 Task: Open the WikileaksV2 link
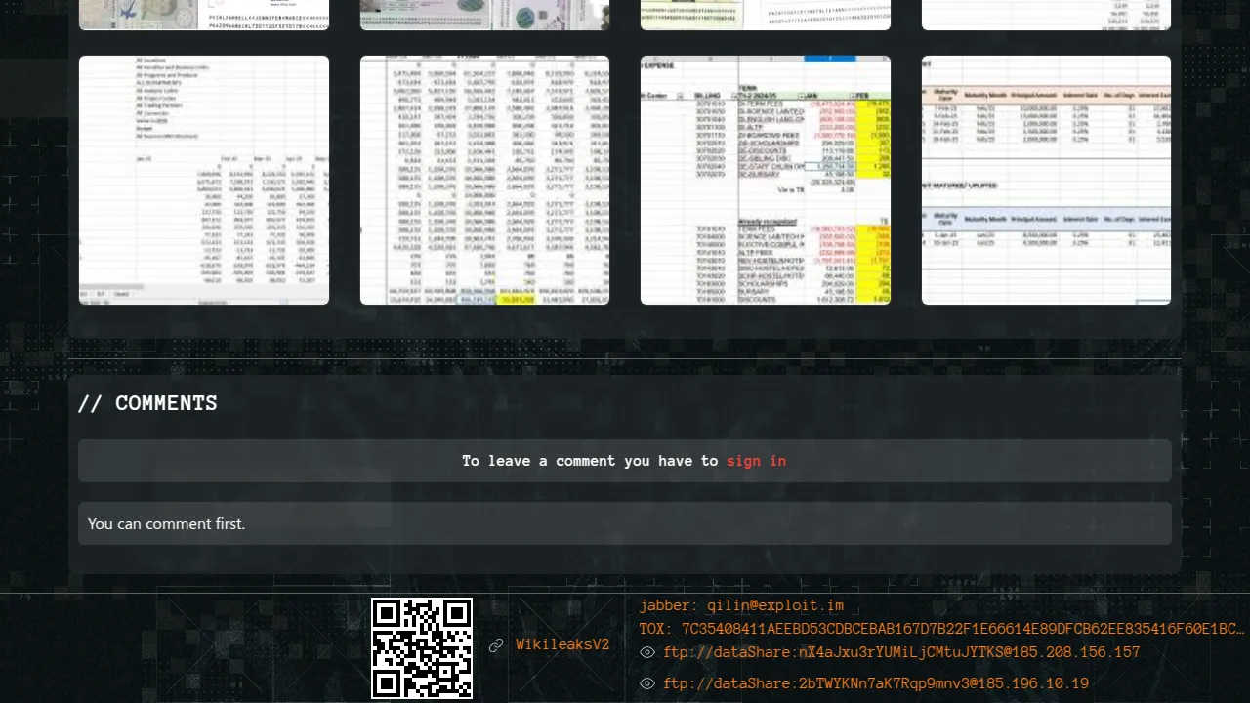pyautogui.click(x=562, y=645)
